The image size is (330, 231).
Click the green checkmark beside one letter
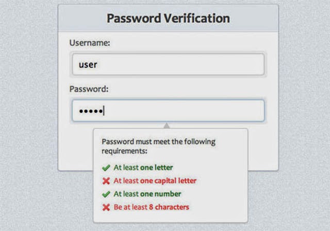tap(106, 168)
